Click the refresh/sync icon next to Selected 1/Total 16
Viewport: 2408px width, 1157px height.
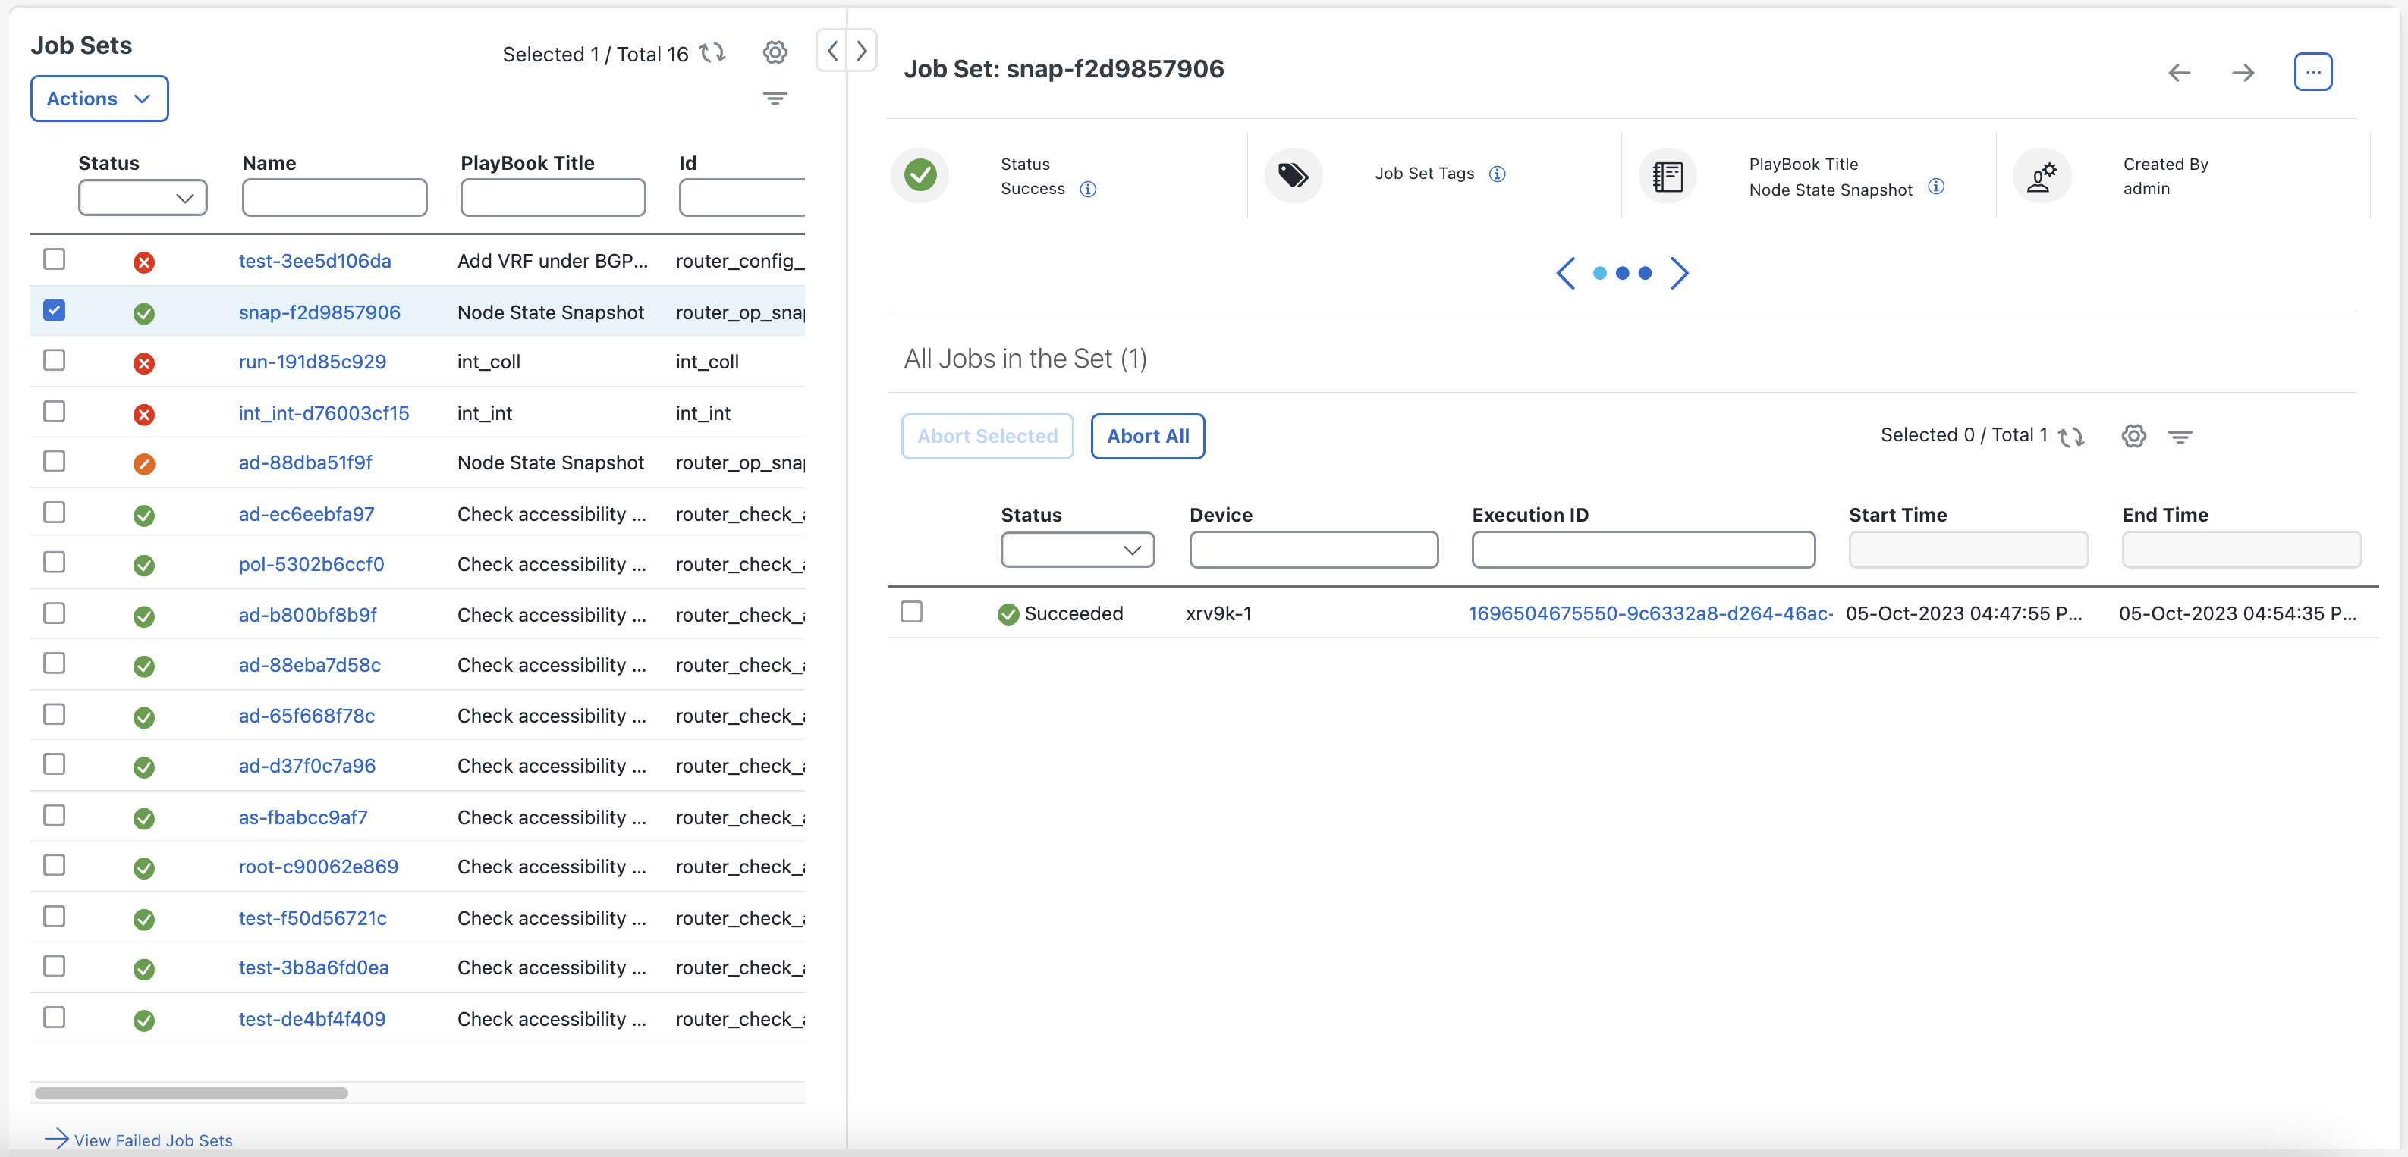point(709,52)
